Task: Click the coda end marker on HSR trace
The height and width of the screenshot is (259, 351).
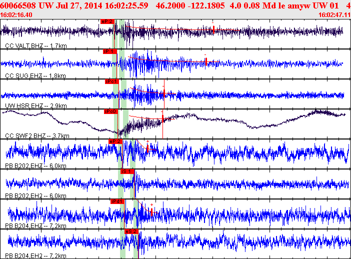Action: (164, 93)
